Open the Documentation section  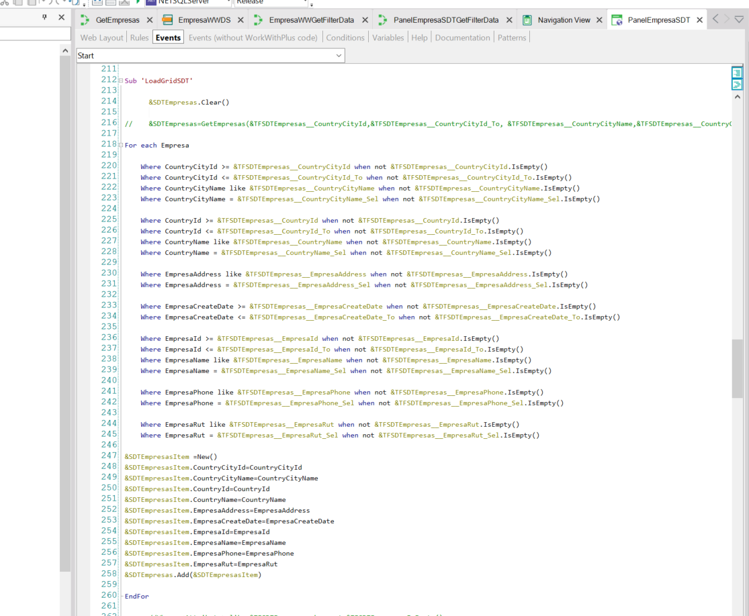pyautogui.click(x=462, y=38)
